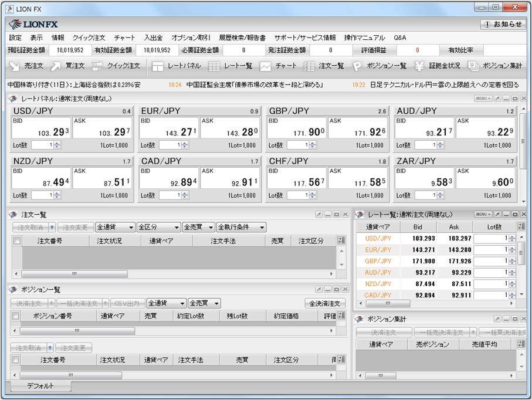Tick the select-all checkbox in the lower order table

click(15, 360)
